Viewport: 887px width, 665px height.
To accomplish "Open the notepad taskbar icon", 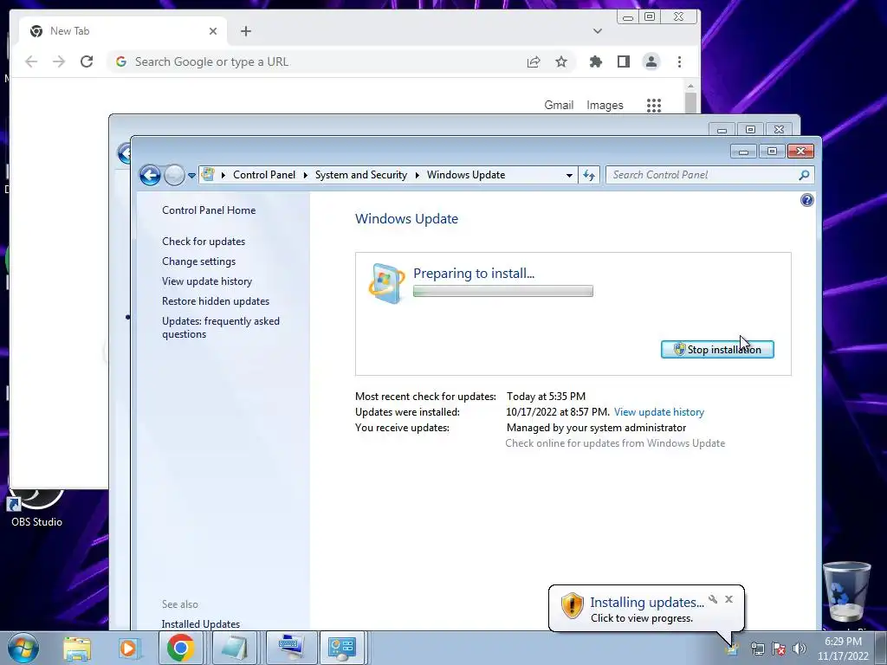I will tap(234, 648).
